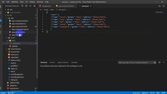Split the editor to the right
The image size is (167, 94).
(x=164, y=6)
